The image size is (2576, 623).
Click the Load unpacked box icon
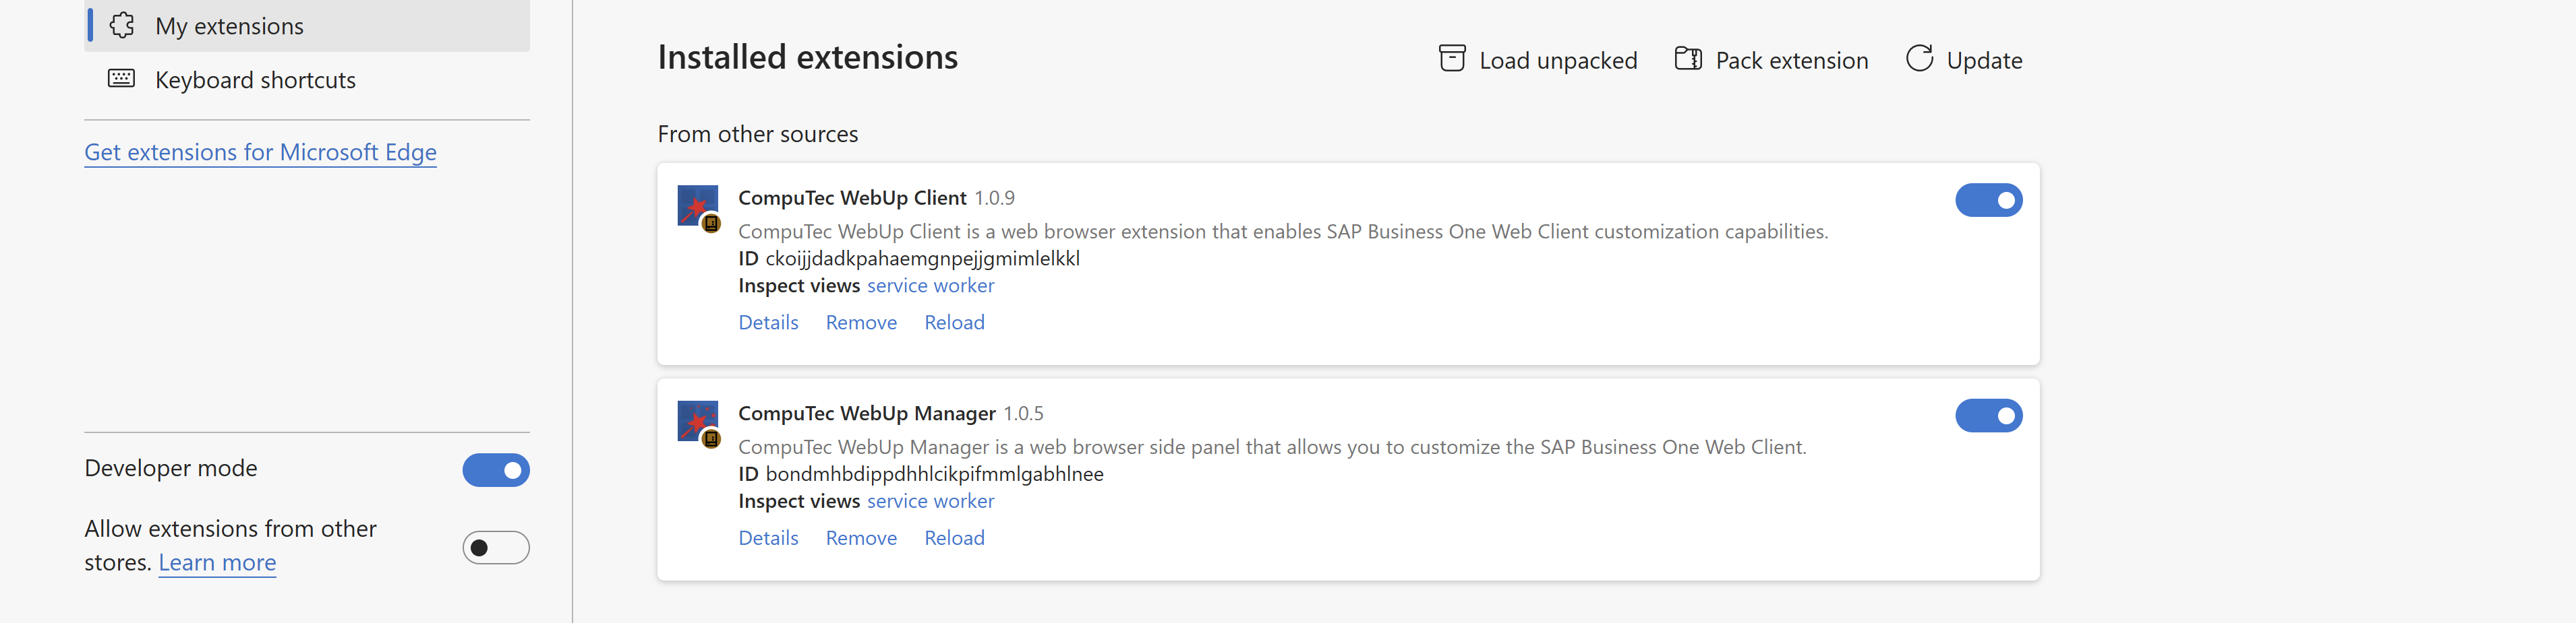click(x=1451, y=59)
